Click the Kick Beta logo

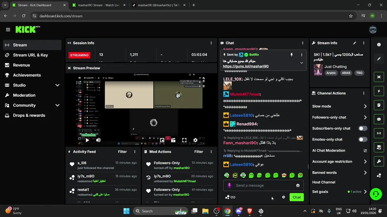pos(28,29)
